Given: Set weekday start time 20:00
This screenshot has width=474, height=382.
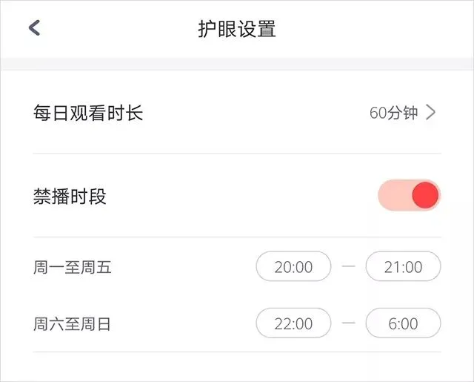Looking at the screenshot, I should point(293,267).
